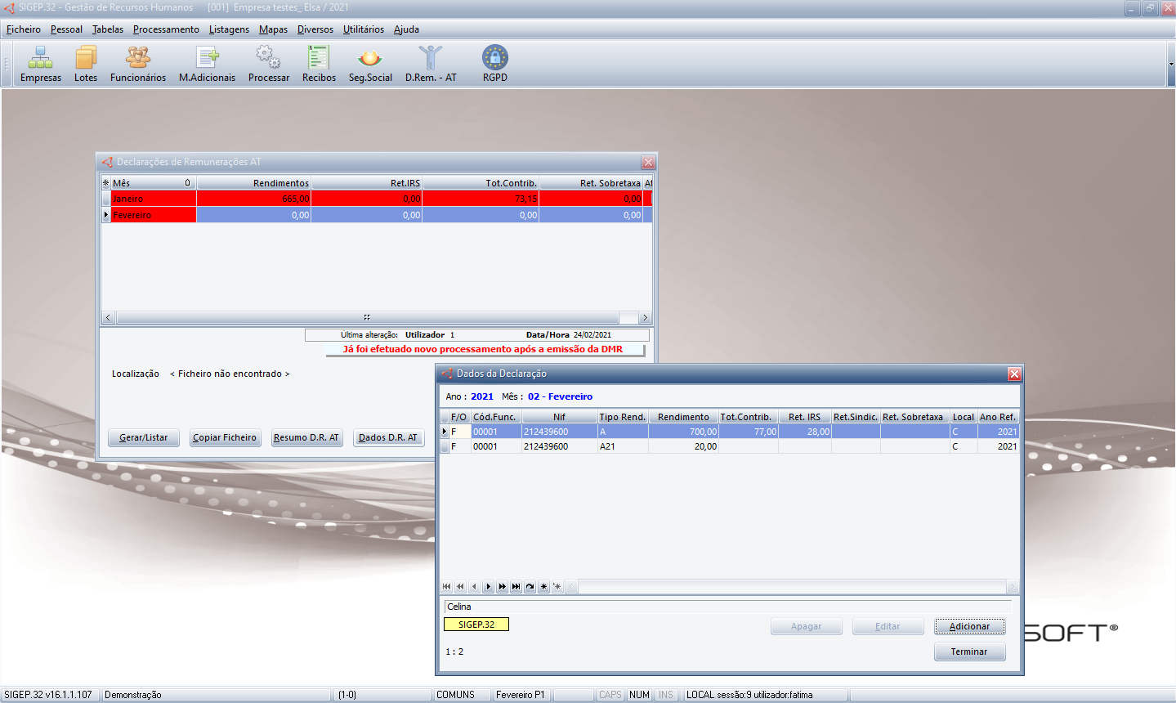Launch the Processar gears icon
Screen dimensions: 1176x703
[x=268, y=64]
